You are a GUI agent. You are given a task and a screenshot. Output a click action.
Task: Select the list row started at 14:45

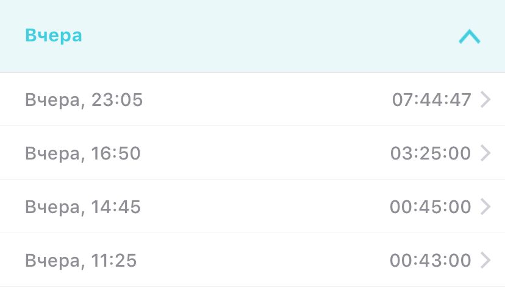click(x=253, y=207)
